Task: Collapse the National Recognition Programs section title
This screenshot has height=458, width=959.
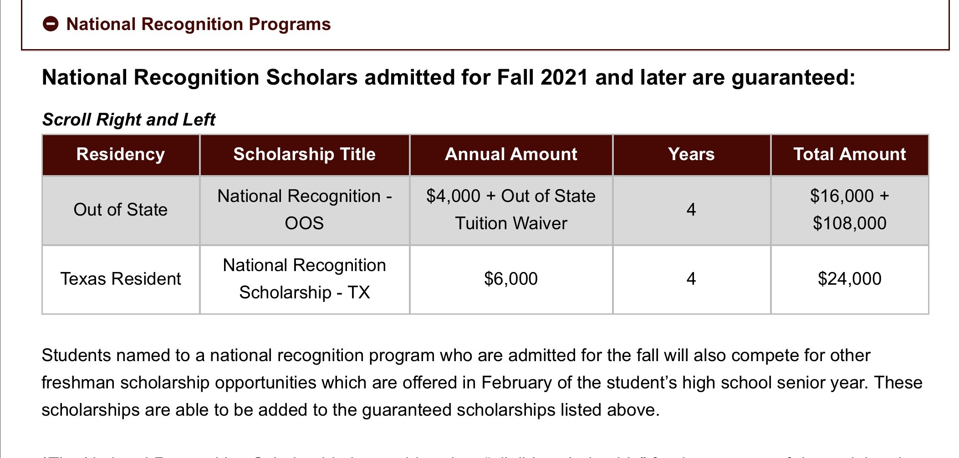Action: (198, 24)
